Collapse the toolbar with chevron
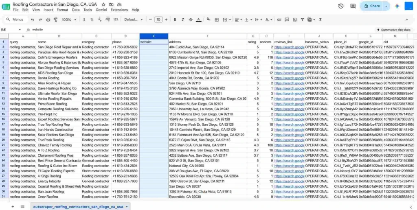 (x=407, y=20)
